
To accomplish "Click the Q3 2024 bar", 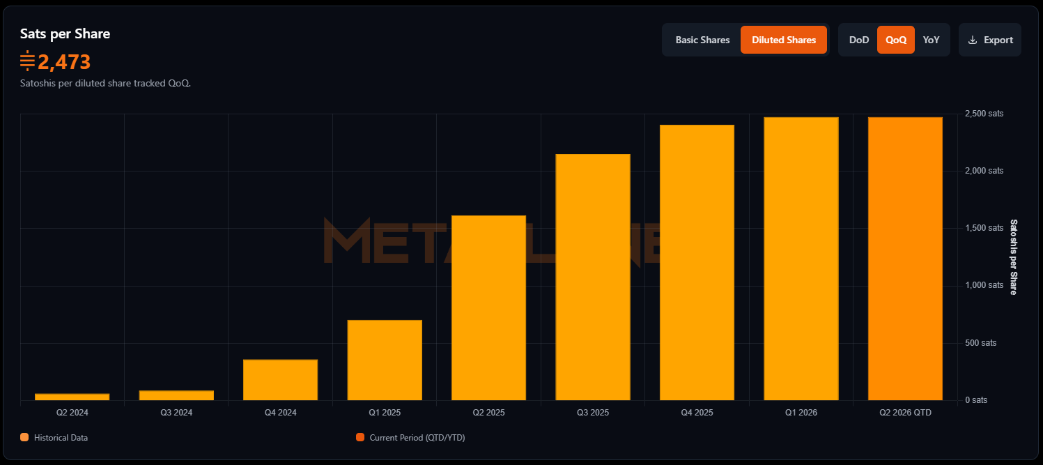I will pyautogui.click(x=176, y=395).
